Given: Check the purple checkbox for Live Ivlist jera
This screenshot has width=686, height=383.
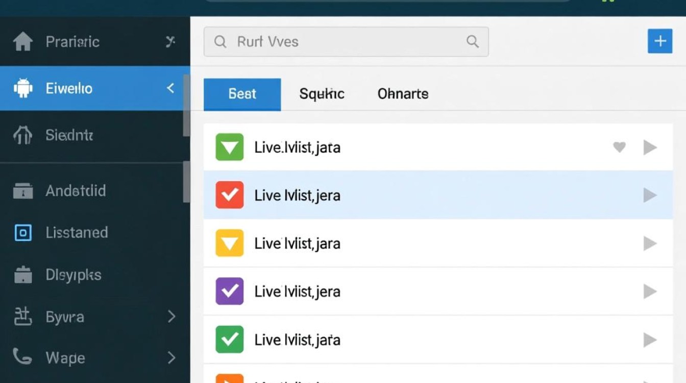Looking at the screenshot, I should point(229,291).
